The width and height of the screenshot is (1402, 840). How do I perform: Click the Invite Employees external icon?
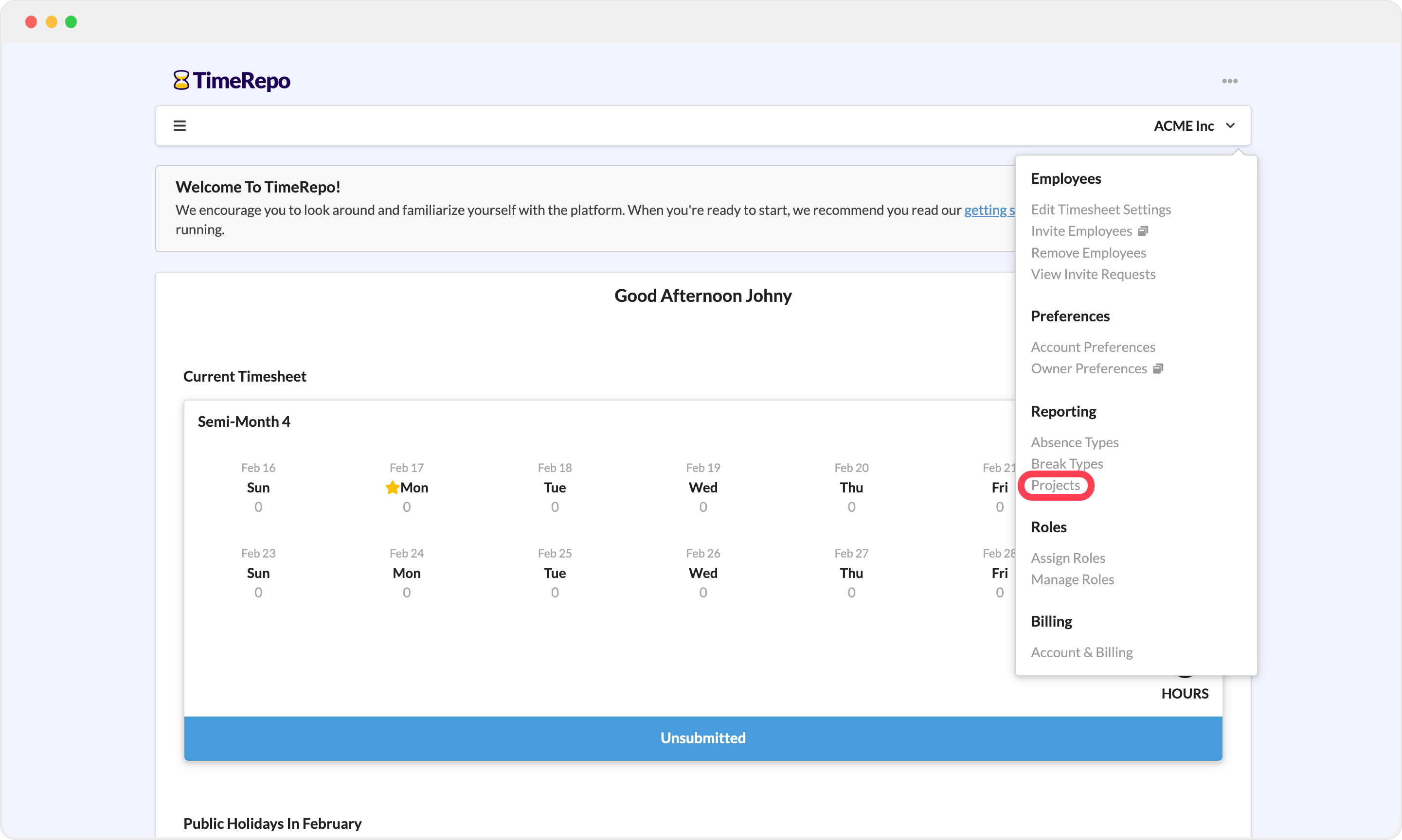1143,231
